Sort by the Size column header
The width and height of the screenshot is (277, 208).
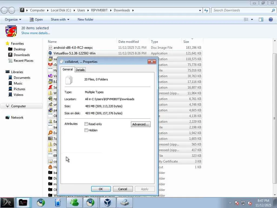[x=192, y=41]
